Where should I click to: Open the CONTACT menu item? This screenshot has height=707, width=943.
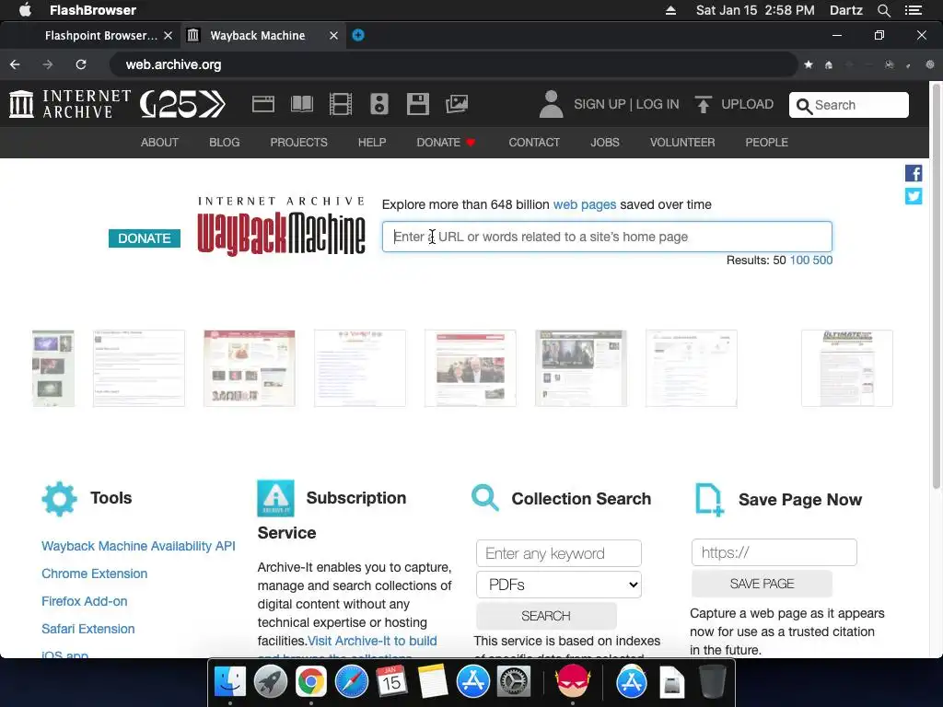[x=534, y=143]
